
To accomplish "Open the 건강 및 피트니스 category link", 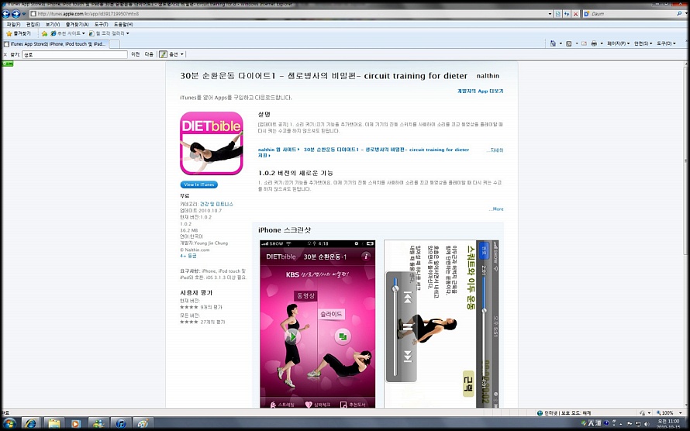I will click(x=217, y=204).
